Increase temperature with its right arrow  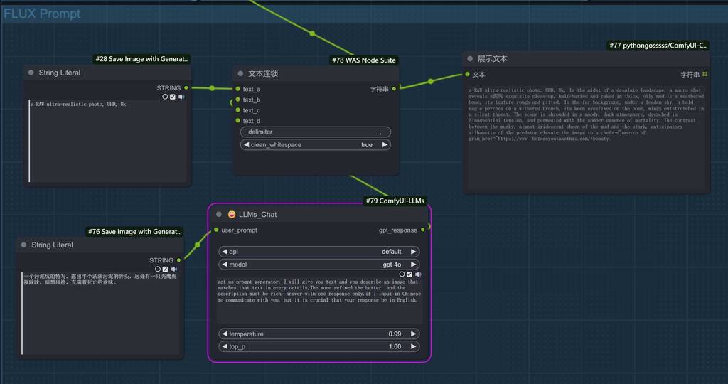[414, 334]
